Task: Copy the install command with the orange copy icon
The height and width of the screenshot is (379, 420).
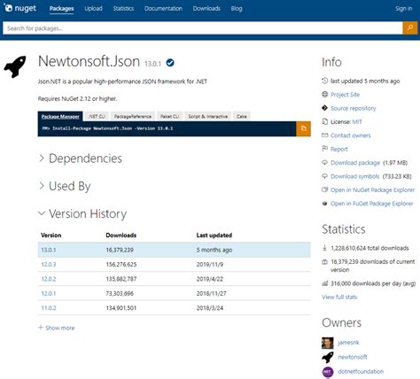Action: pyautogui.click(x=303, y=128)
